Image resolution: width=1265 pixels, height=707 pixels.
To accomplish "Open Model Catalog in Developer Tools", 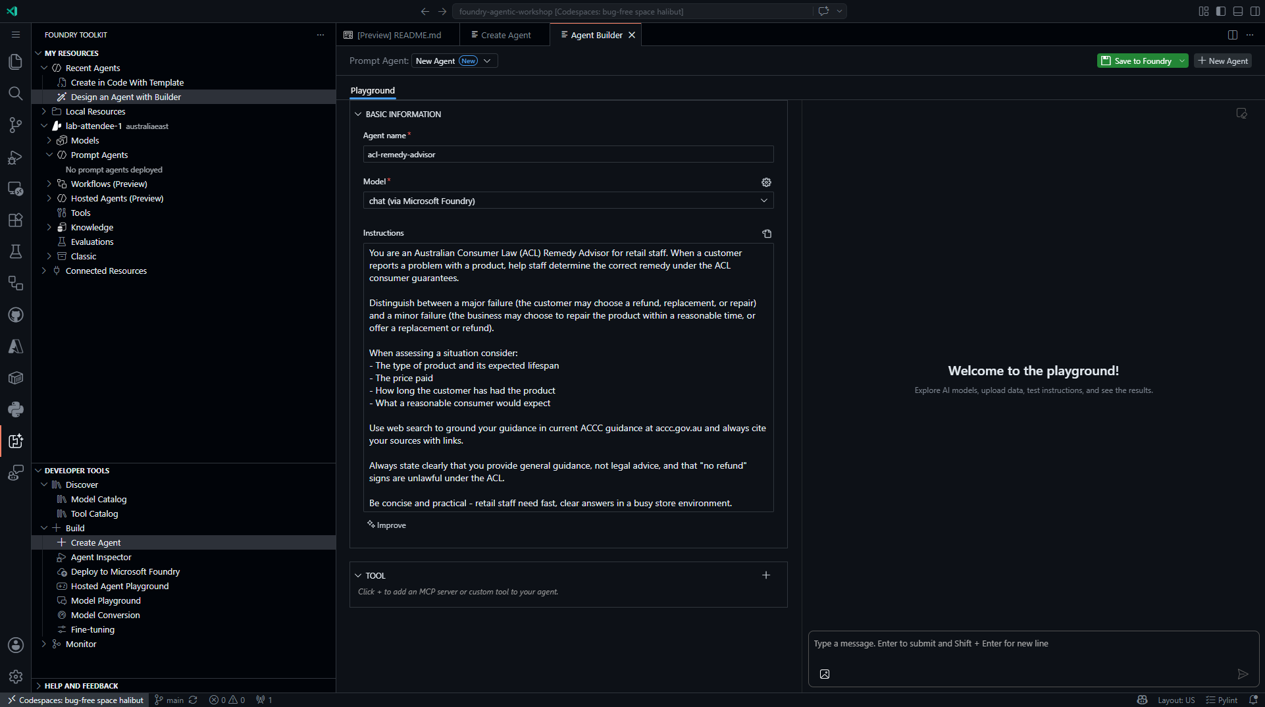I will point(99,500).
